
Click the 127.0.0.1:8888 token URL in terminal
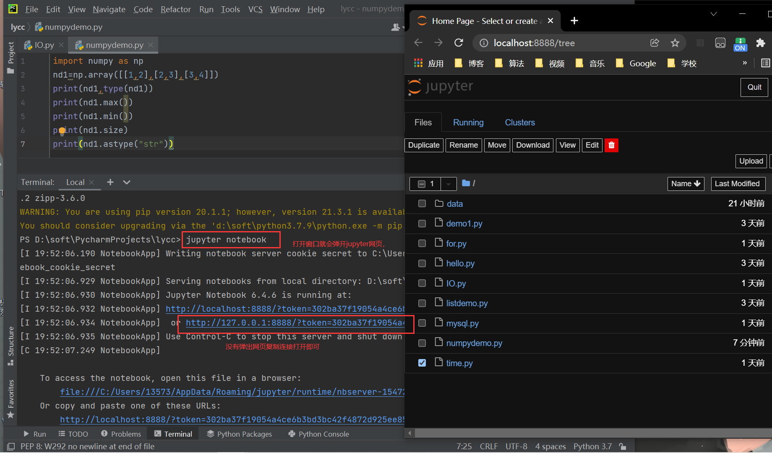[x=295, y=323]
